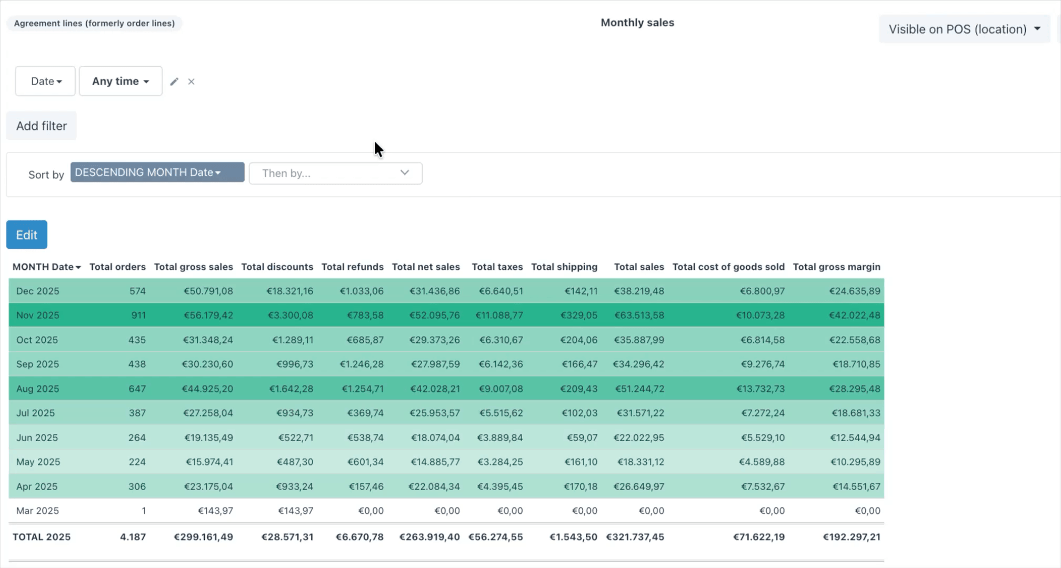Image resolution: width=1061 pixels, height=568 pixels.
Task: Click the Monthly sales title
Action: click(x=637, y=23)
